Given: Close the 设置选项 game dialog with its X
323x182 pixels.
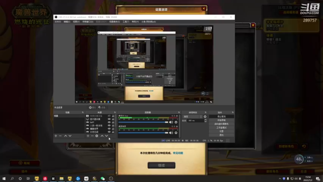Looking at the screenshot, I should [x=204, y=8].
